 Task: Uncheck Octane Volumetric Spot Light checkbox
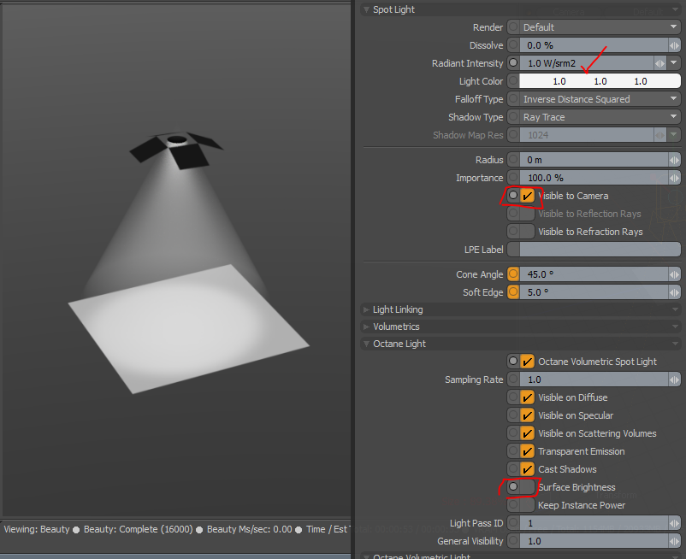coord(527,362)
